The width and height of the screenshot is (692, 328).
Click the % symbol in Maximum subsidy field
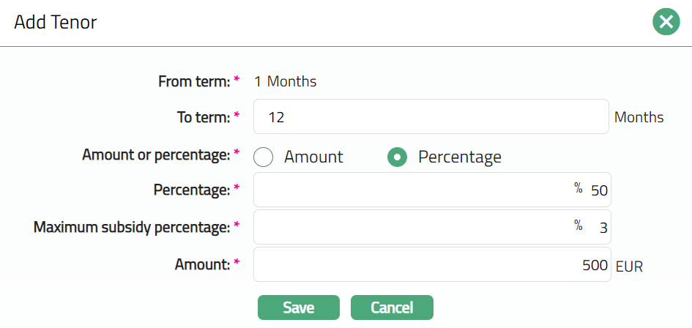[578, 226]
